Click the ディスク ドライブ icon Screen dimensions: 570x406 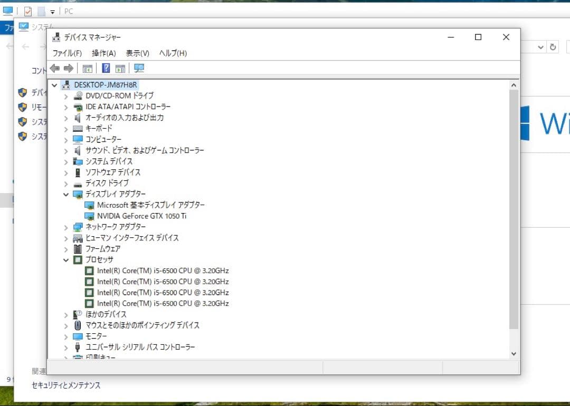(x=78, y=185)
